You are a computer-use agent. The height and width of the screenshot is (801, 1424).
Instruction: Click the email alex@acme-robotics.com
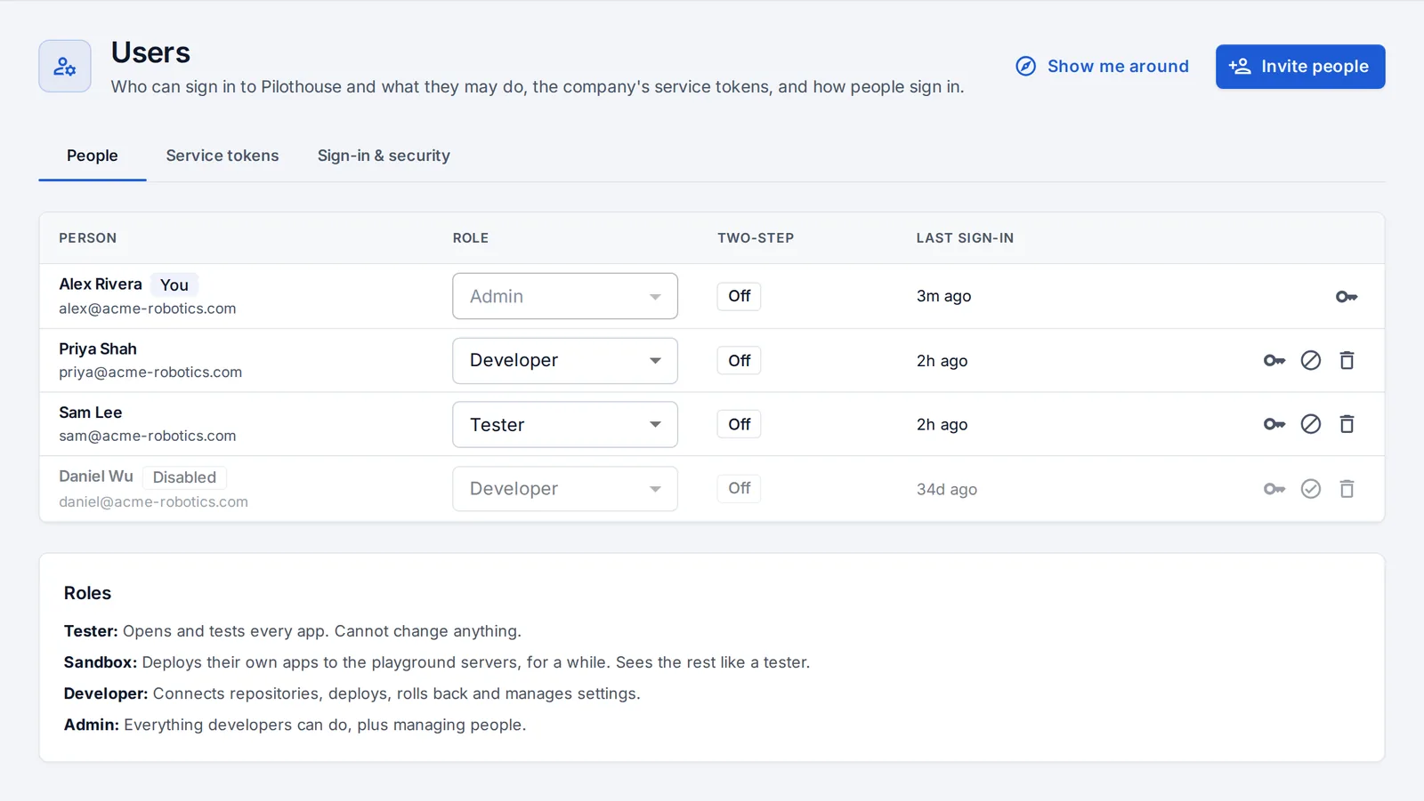(x=148, y=308)
